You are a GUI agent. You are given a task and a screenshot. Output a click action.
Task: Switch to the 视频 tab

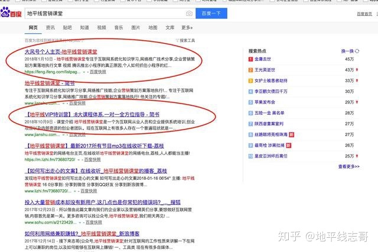(x=102, y=28)
